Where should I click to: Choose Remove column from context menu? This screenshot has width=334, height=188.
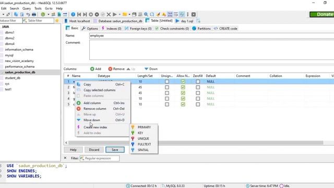coord(102,109)
